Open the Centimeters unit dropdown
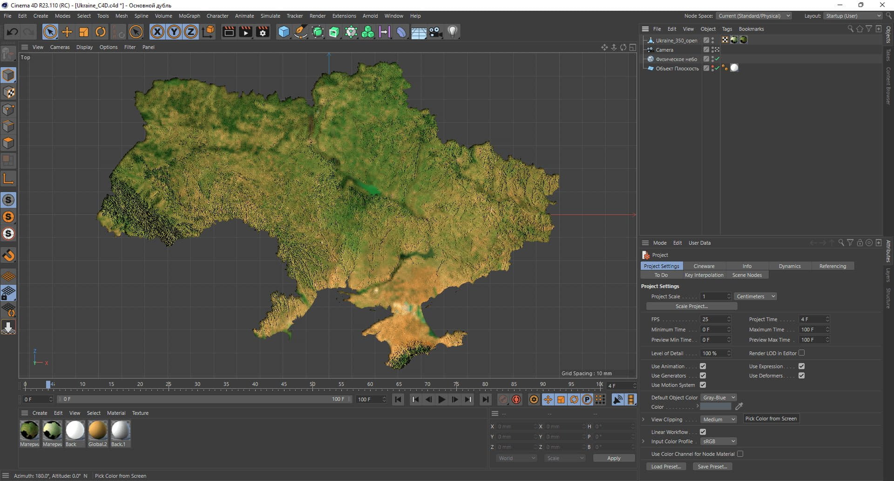The height and width of the screenshot is (481, 894). coord(755,296)
